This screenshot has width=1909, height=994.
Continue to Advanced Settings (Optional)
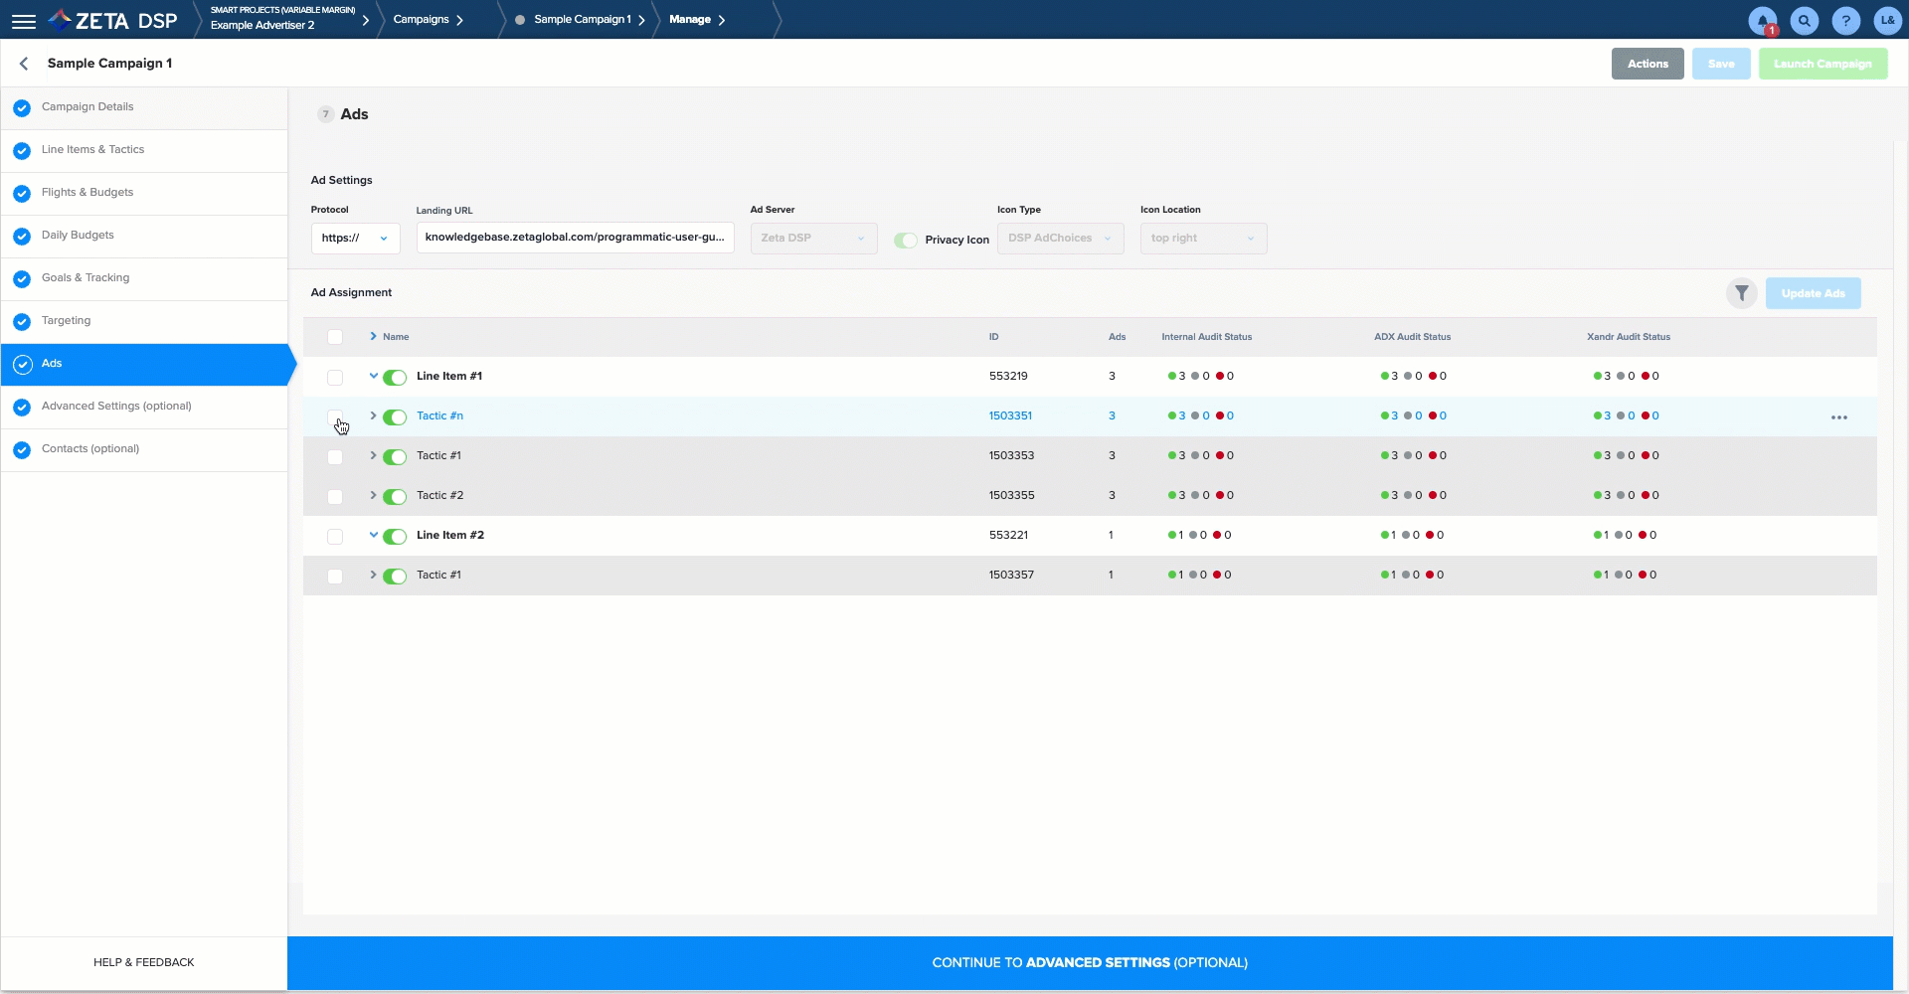click(1089, 962)
